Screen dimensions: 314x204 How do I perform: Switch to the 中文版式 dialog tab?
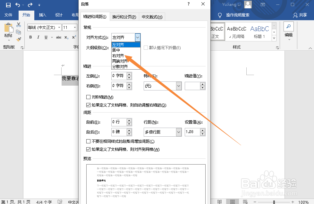tap(152, 17)
